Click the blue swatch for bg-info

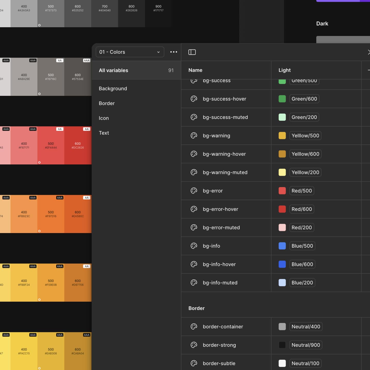(282, 246)
